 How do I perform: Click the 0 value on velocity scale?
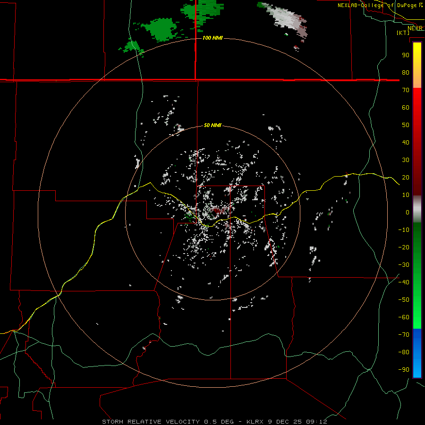[x=408, y=212]
